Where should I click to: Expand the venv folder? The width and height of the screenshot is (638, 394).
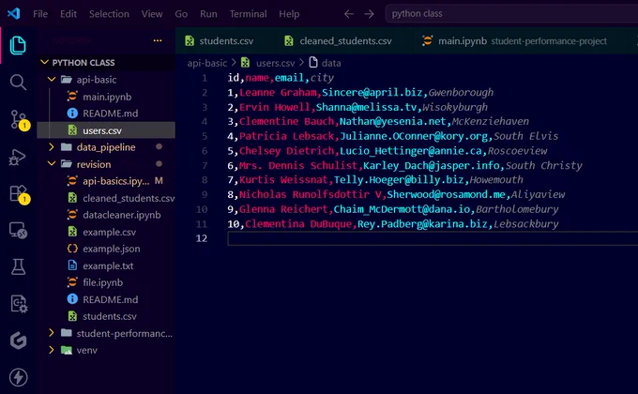click(x=52, y=350)
